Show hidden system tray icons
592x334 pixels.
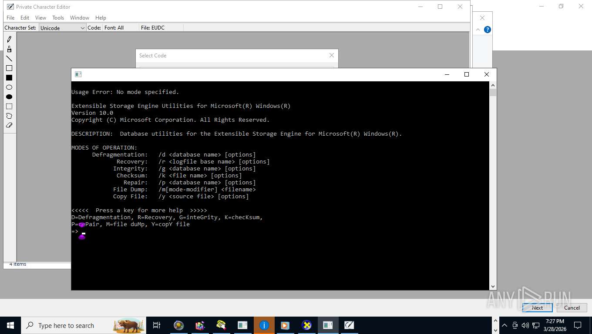tap(505, 325)
